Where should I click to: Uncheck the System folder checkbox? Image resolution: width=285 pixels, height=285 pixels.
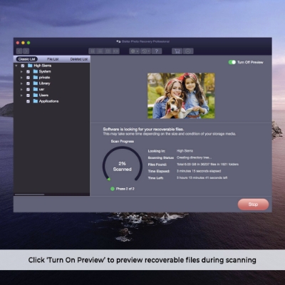coord(28,71)
